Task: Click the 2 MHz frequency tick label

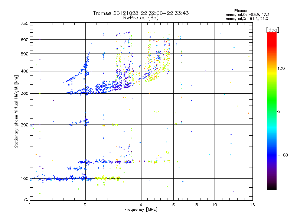Action: 85,205
